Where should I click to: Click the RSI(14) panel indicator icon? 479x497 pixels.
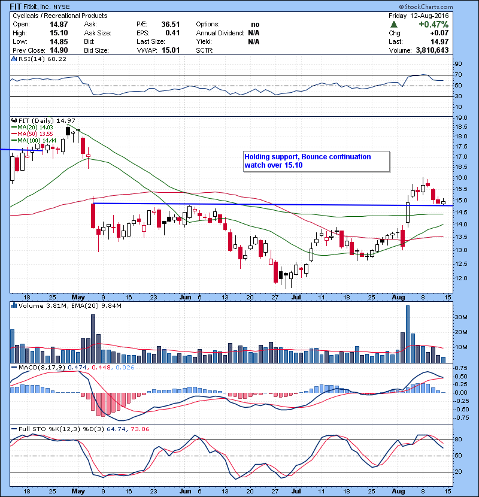[14, 59]
